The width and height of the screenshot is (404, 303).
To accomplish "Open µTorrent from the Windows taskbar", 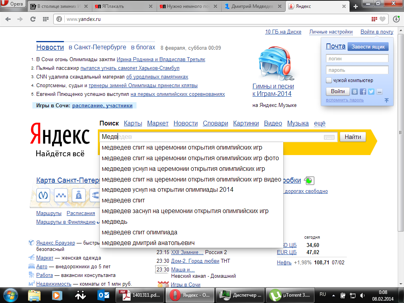I will 290,295.
